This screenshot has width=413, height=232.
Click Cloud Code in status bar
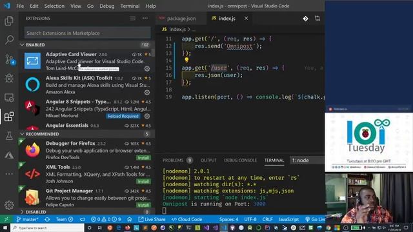[x=186, y=219]
